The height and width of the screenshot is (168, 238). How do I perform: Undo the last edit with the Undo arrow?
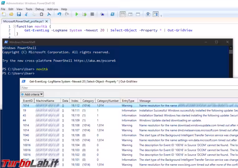(x=59, y=14)
